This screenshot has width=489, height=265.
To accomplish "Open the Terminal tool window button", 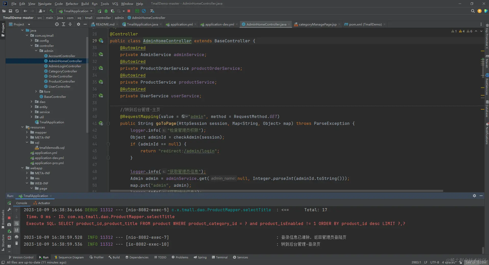I will pos(220,257).
